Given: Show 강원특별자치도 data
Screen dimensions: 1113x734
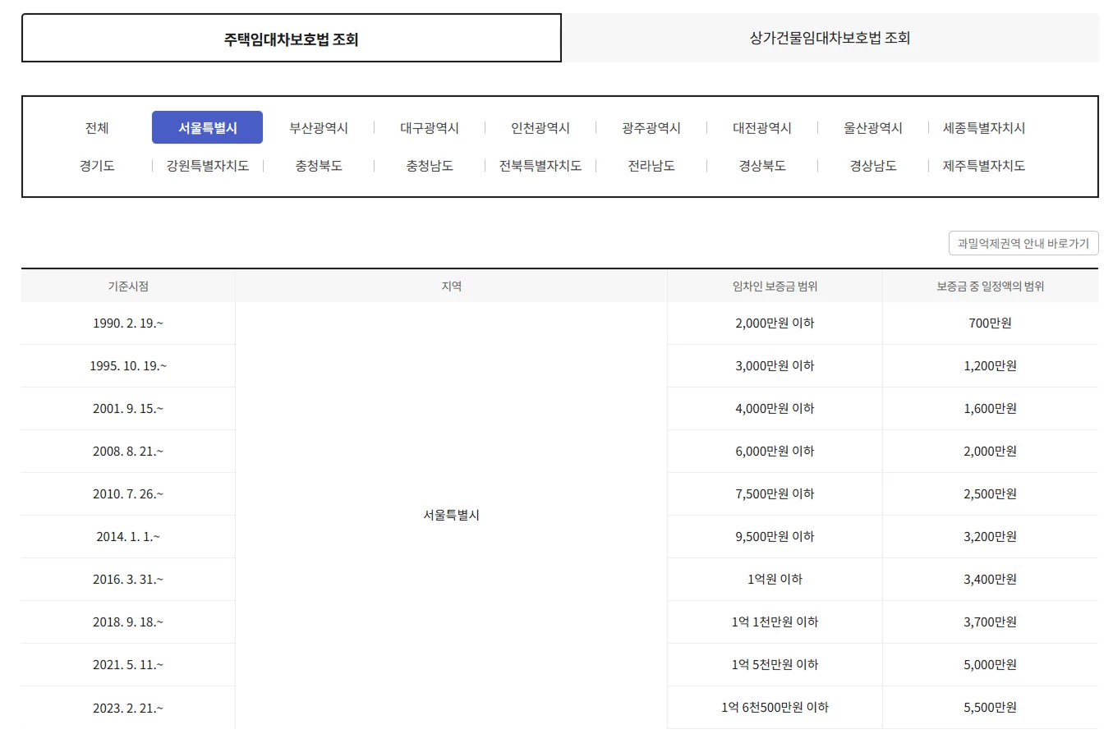Looking at the screenshot, I should tap(207, 166).
